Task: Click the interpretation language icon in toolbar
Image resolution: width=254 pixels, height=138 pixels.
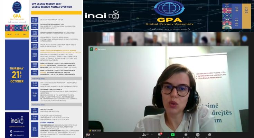Action: pyautogui.click(x=198, y=135)
